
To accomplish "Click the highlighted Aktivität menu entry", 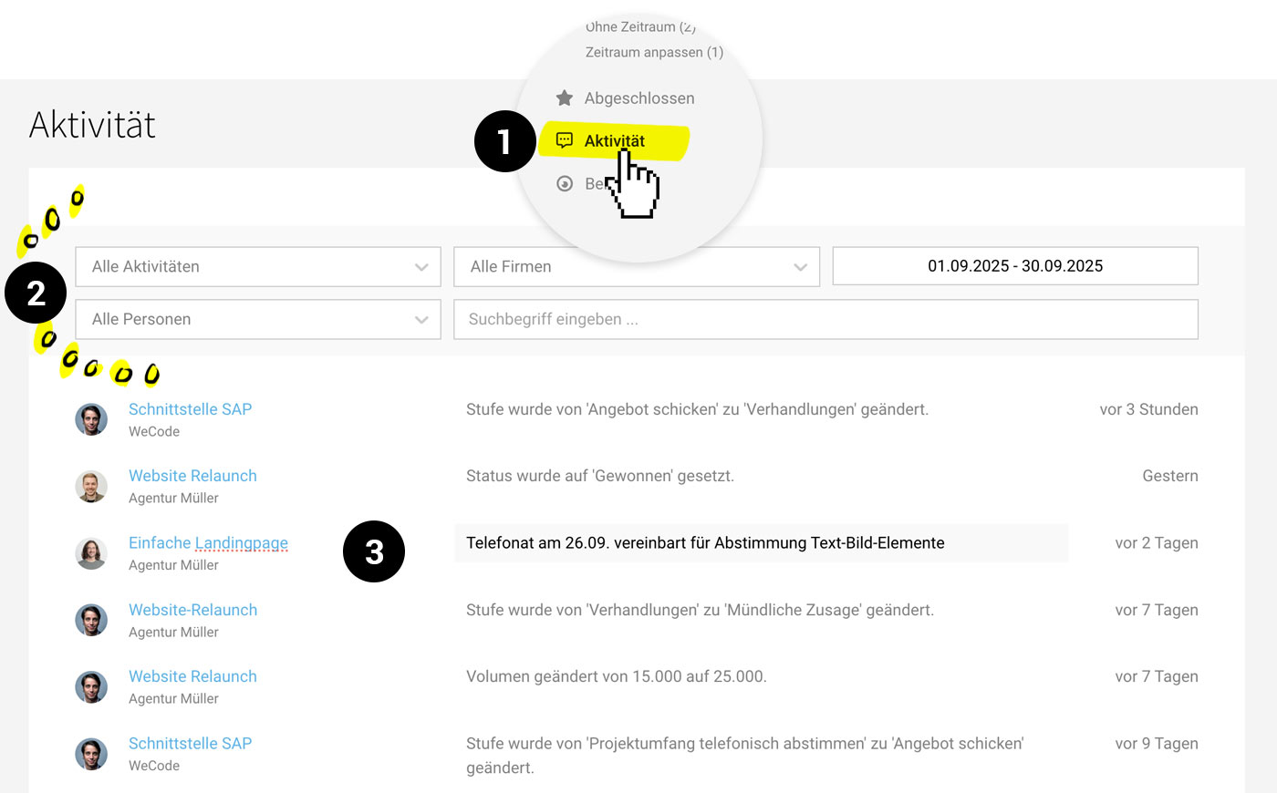I will 614,140.
